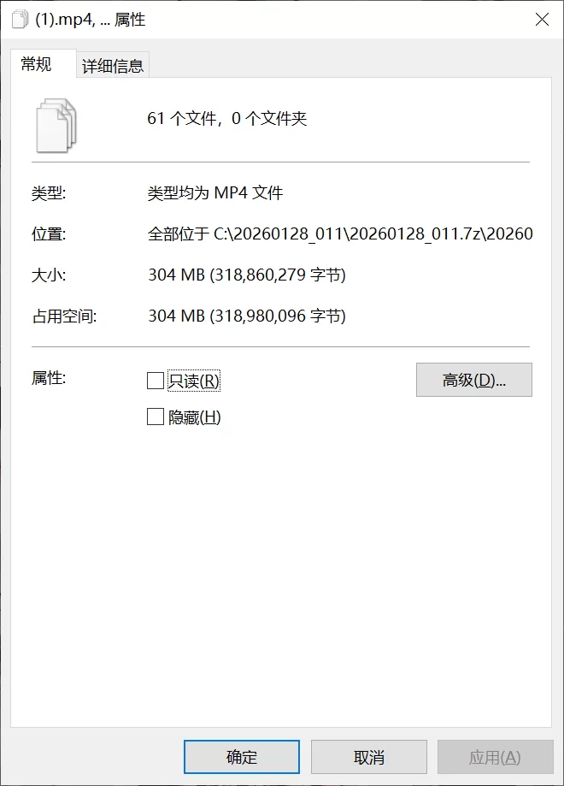Click the 隐藏(H) label text
Viewport: 564px width, 786px height.
tap(194, 417)
